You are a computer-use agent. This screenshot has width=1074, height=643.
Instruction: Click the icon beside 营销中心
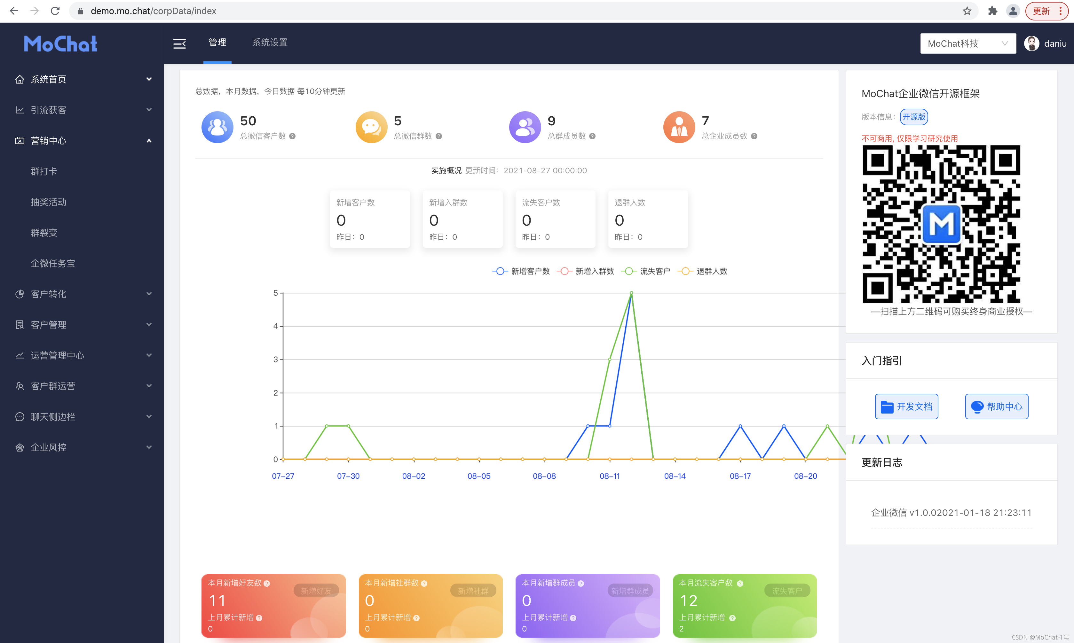(20, 141)
